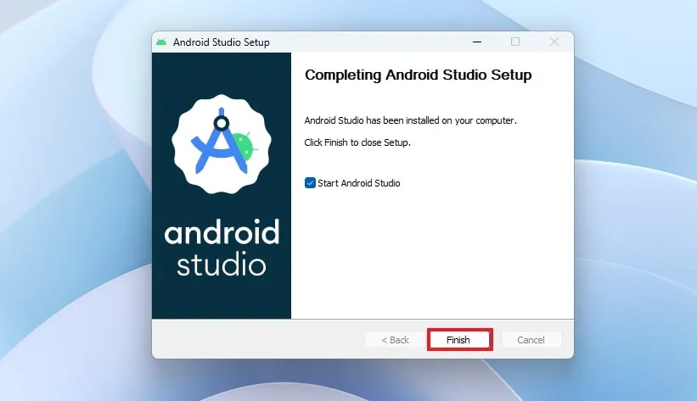The height and width of the screenshot is (401, 697).
Task: Click 'Click Finish to close Setup.' text
Action: click(x=357, y=142)
